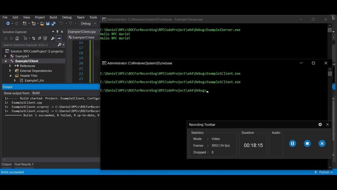Open the Debug configuration dropdown
Viewport: 337px width, 190px height.
pyautogui.click(x=88, y=23)
